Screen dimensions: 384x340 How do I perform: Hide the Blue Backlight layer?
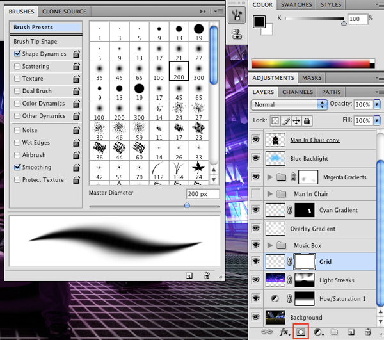pos(257,159)
